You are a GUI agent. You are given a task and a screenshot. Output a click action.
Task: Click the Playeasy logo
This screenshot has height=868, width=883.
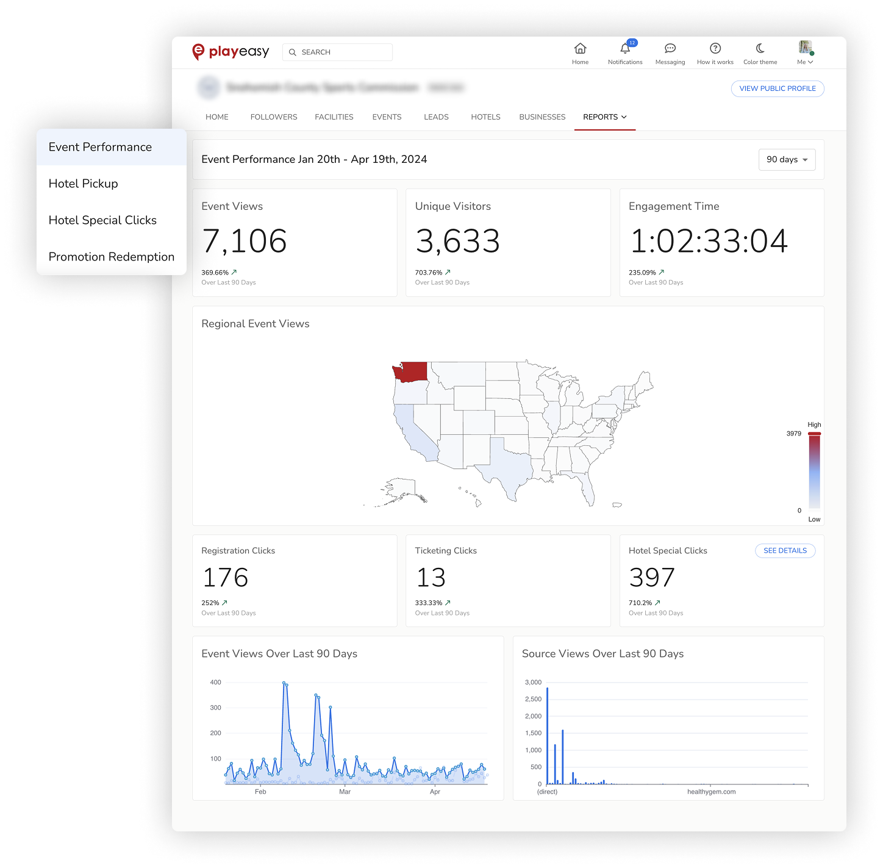231,52
